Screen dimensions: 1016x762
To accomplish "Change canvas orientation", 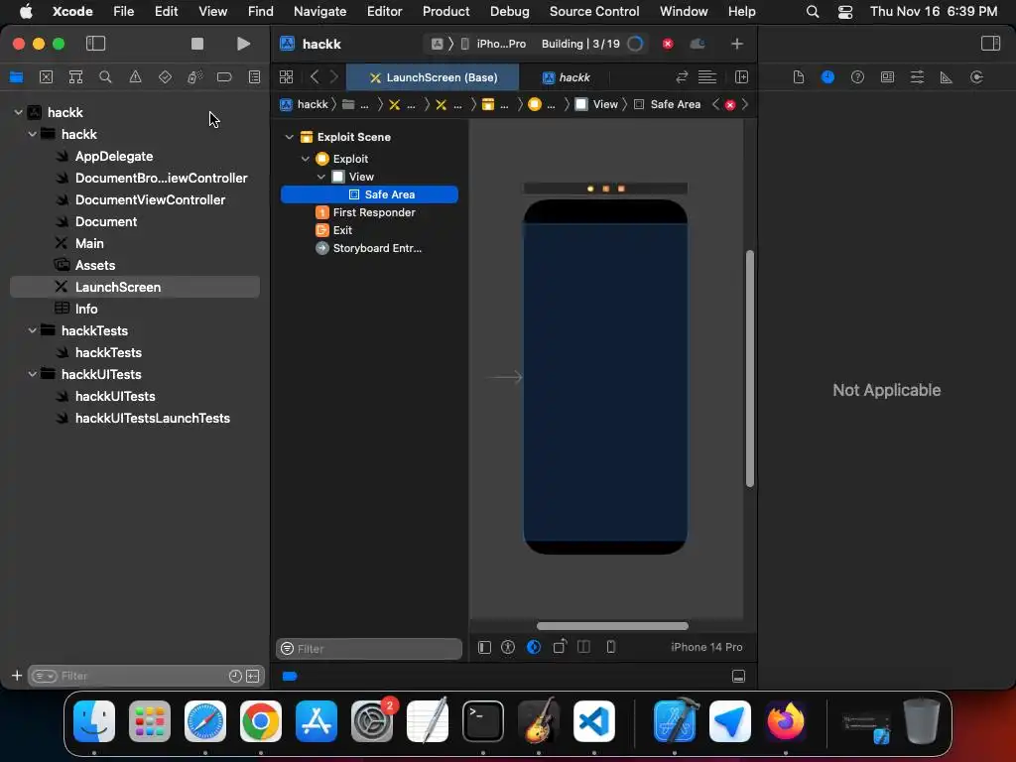I will 560,647.
